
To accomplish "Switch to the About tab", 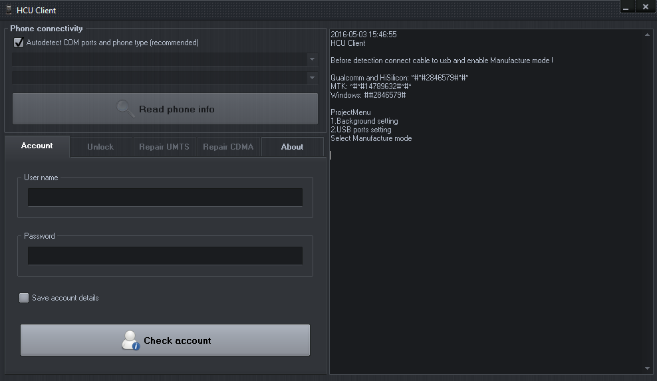I will point(292,147).
